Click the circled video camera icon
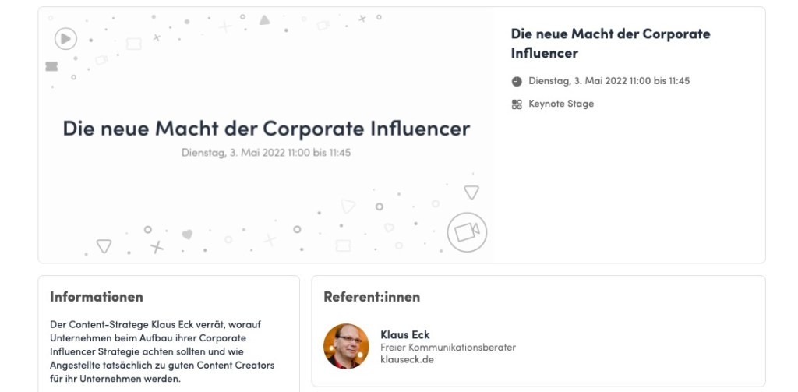798x392 pixels. click(467, 231)
